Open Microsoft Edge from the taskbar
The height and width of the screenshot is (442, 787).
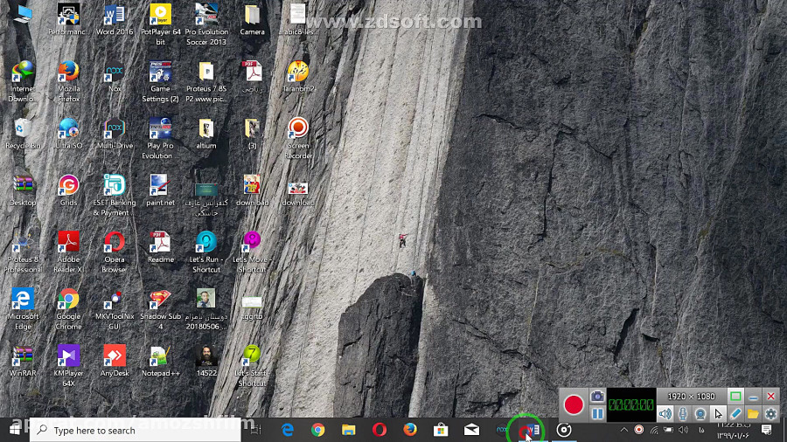[x=288, y=430]
